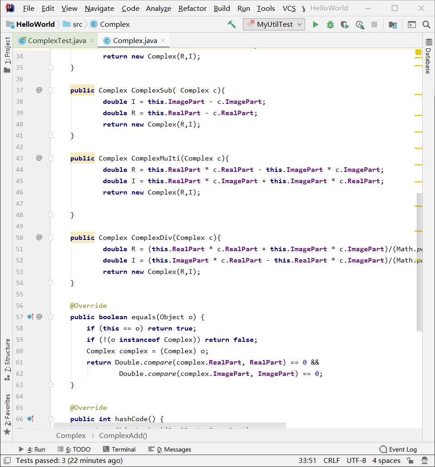The height and width of the screenshot is (467, 435).
Task: Collapse the hashCode method fold on line 66
Action: coord(51,419)
